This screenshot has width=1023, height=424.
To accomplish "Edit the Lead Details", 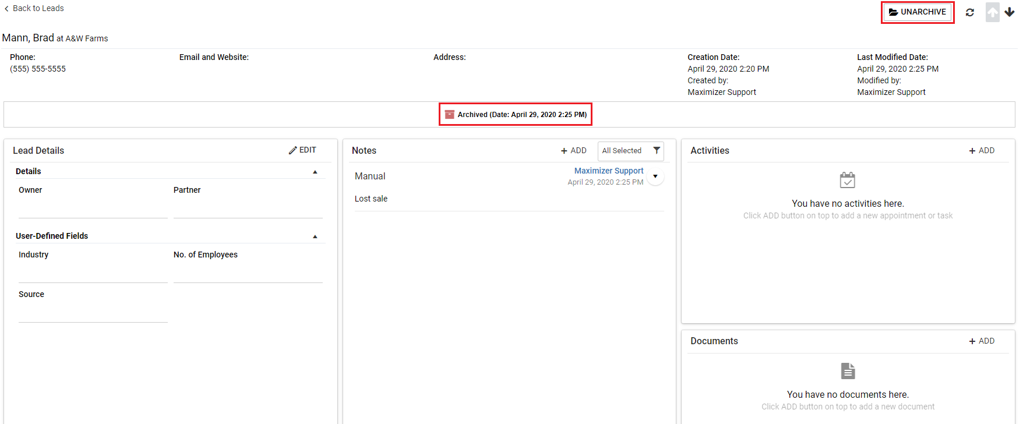I will pyautogui.click(x=302, y=150).
